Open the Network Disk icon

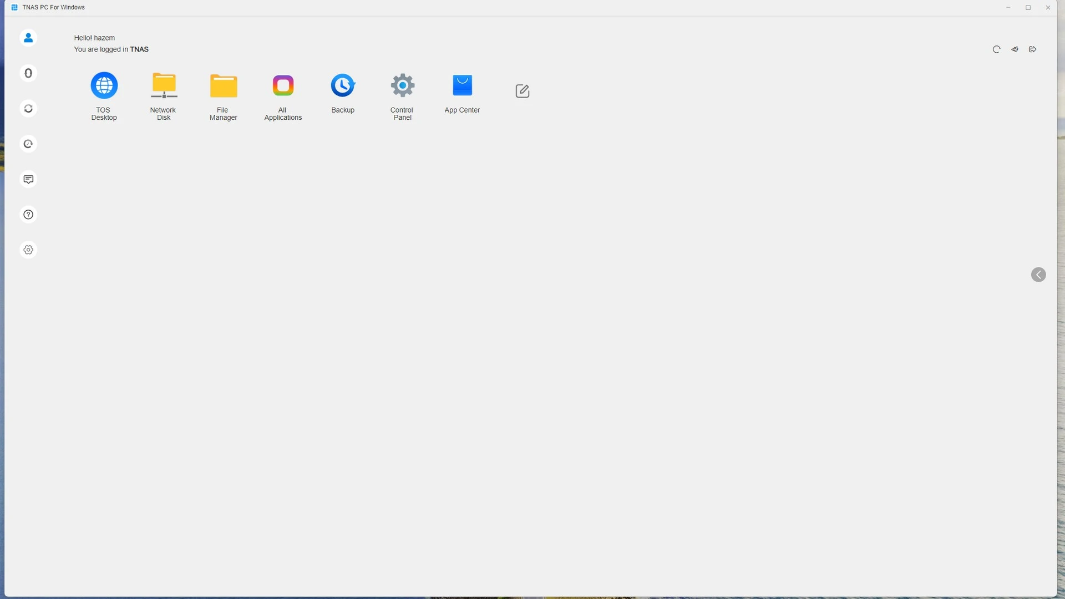coord(164,86)
